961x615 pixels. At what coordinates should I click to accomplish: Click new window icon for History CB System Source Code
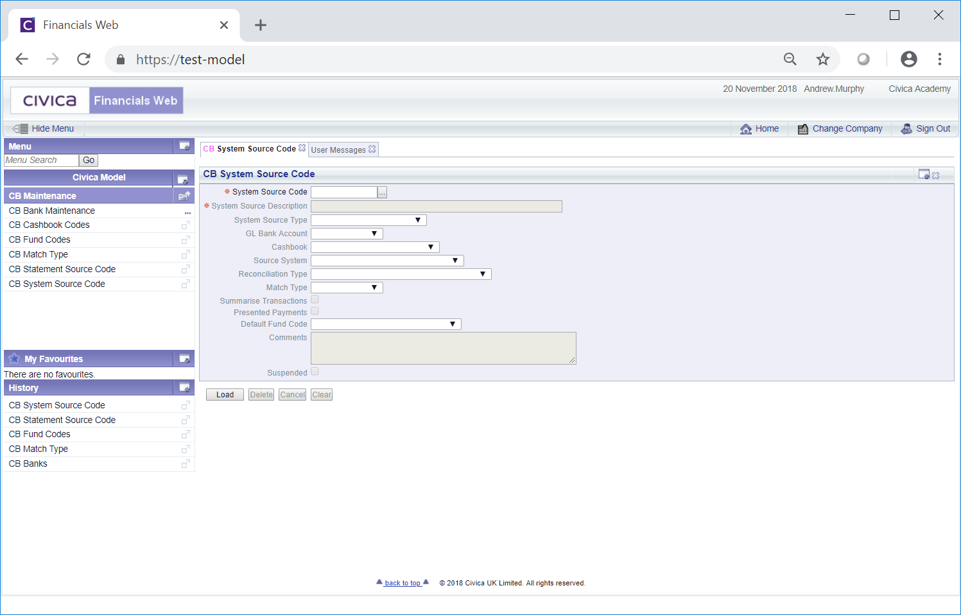pyautogui.click(x=186, y=406)
